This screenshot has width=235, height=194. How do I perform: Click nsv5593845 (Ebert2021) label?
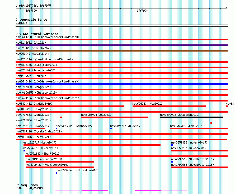coord(33,137)
